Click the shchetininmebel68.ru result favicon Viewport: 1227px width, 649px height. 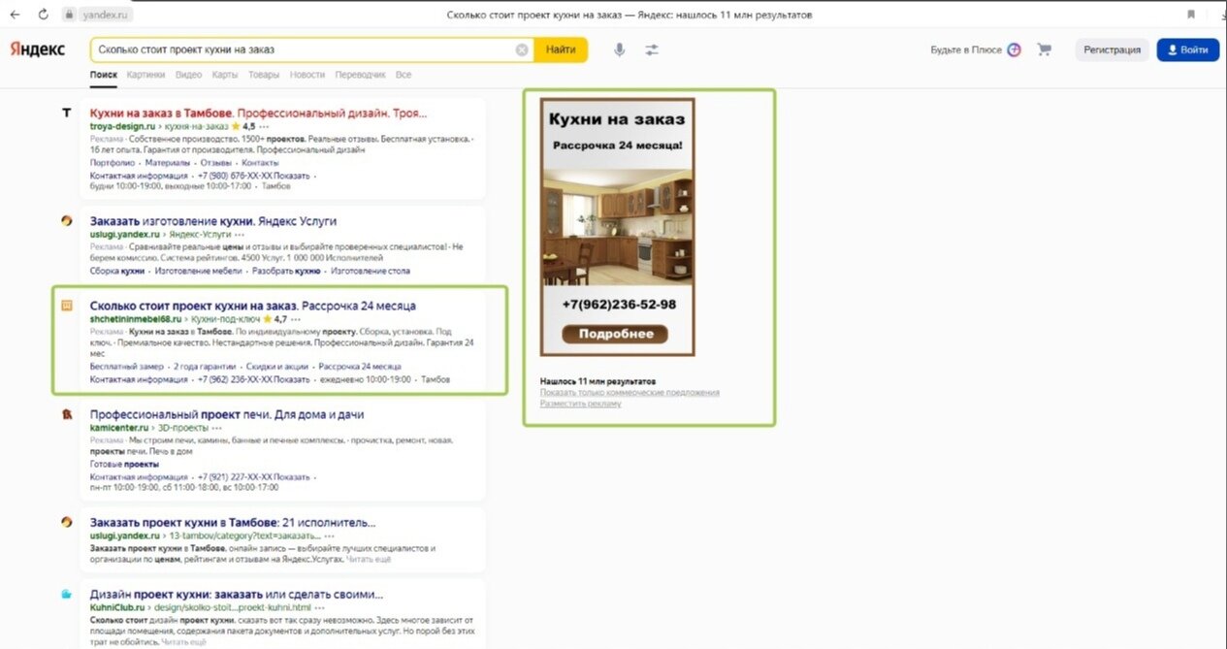66,306
